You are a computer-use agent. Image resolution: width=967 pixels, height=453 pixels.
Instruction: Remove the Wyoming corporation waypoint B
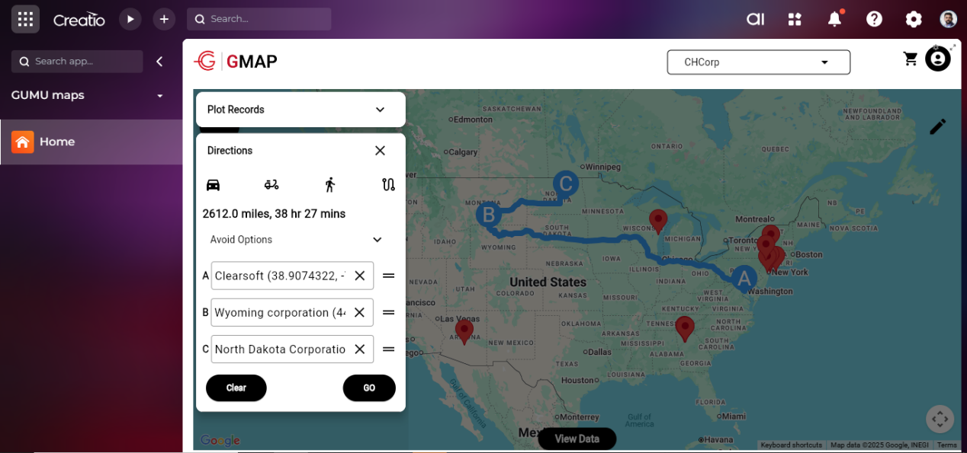pos(360,312)
